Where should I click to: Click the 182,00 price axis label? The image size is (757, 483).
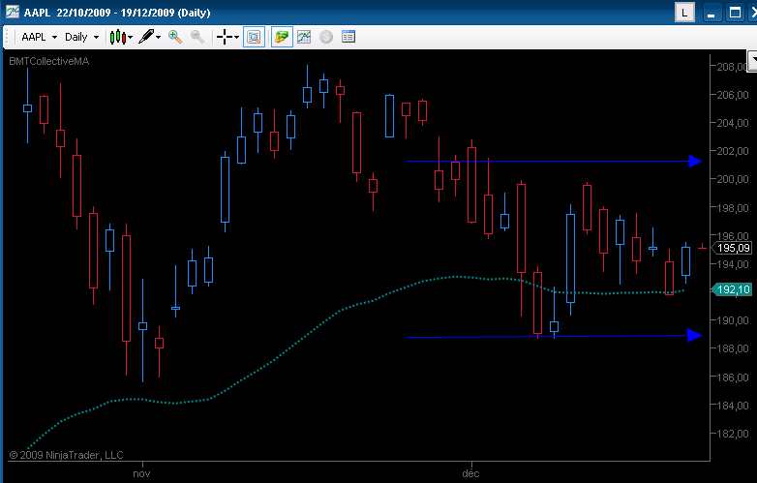tap(733, 434)
